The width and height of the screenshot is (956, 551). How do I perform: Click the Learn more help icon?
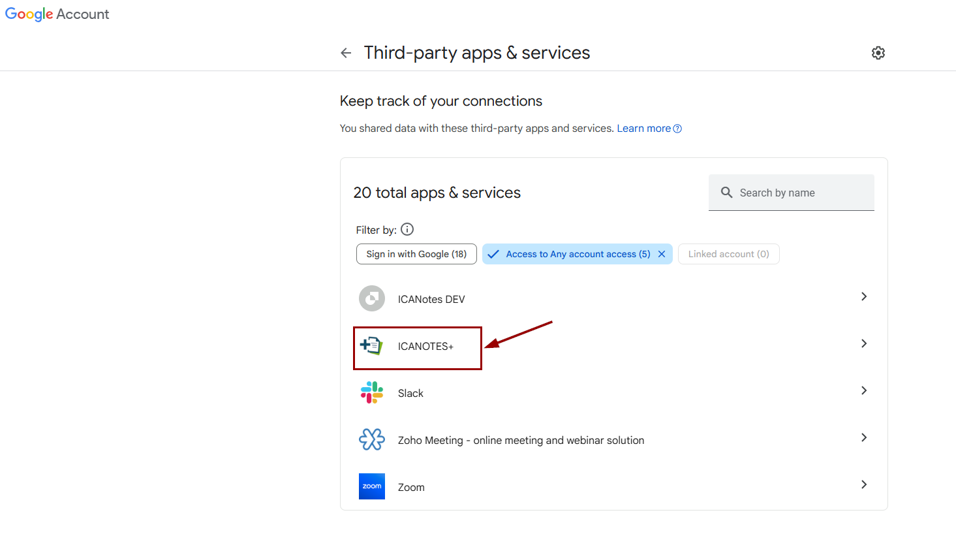point(677,129)
